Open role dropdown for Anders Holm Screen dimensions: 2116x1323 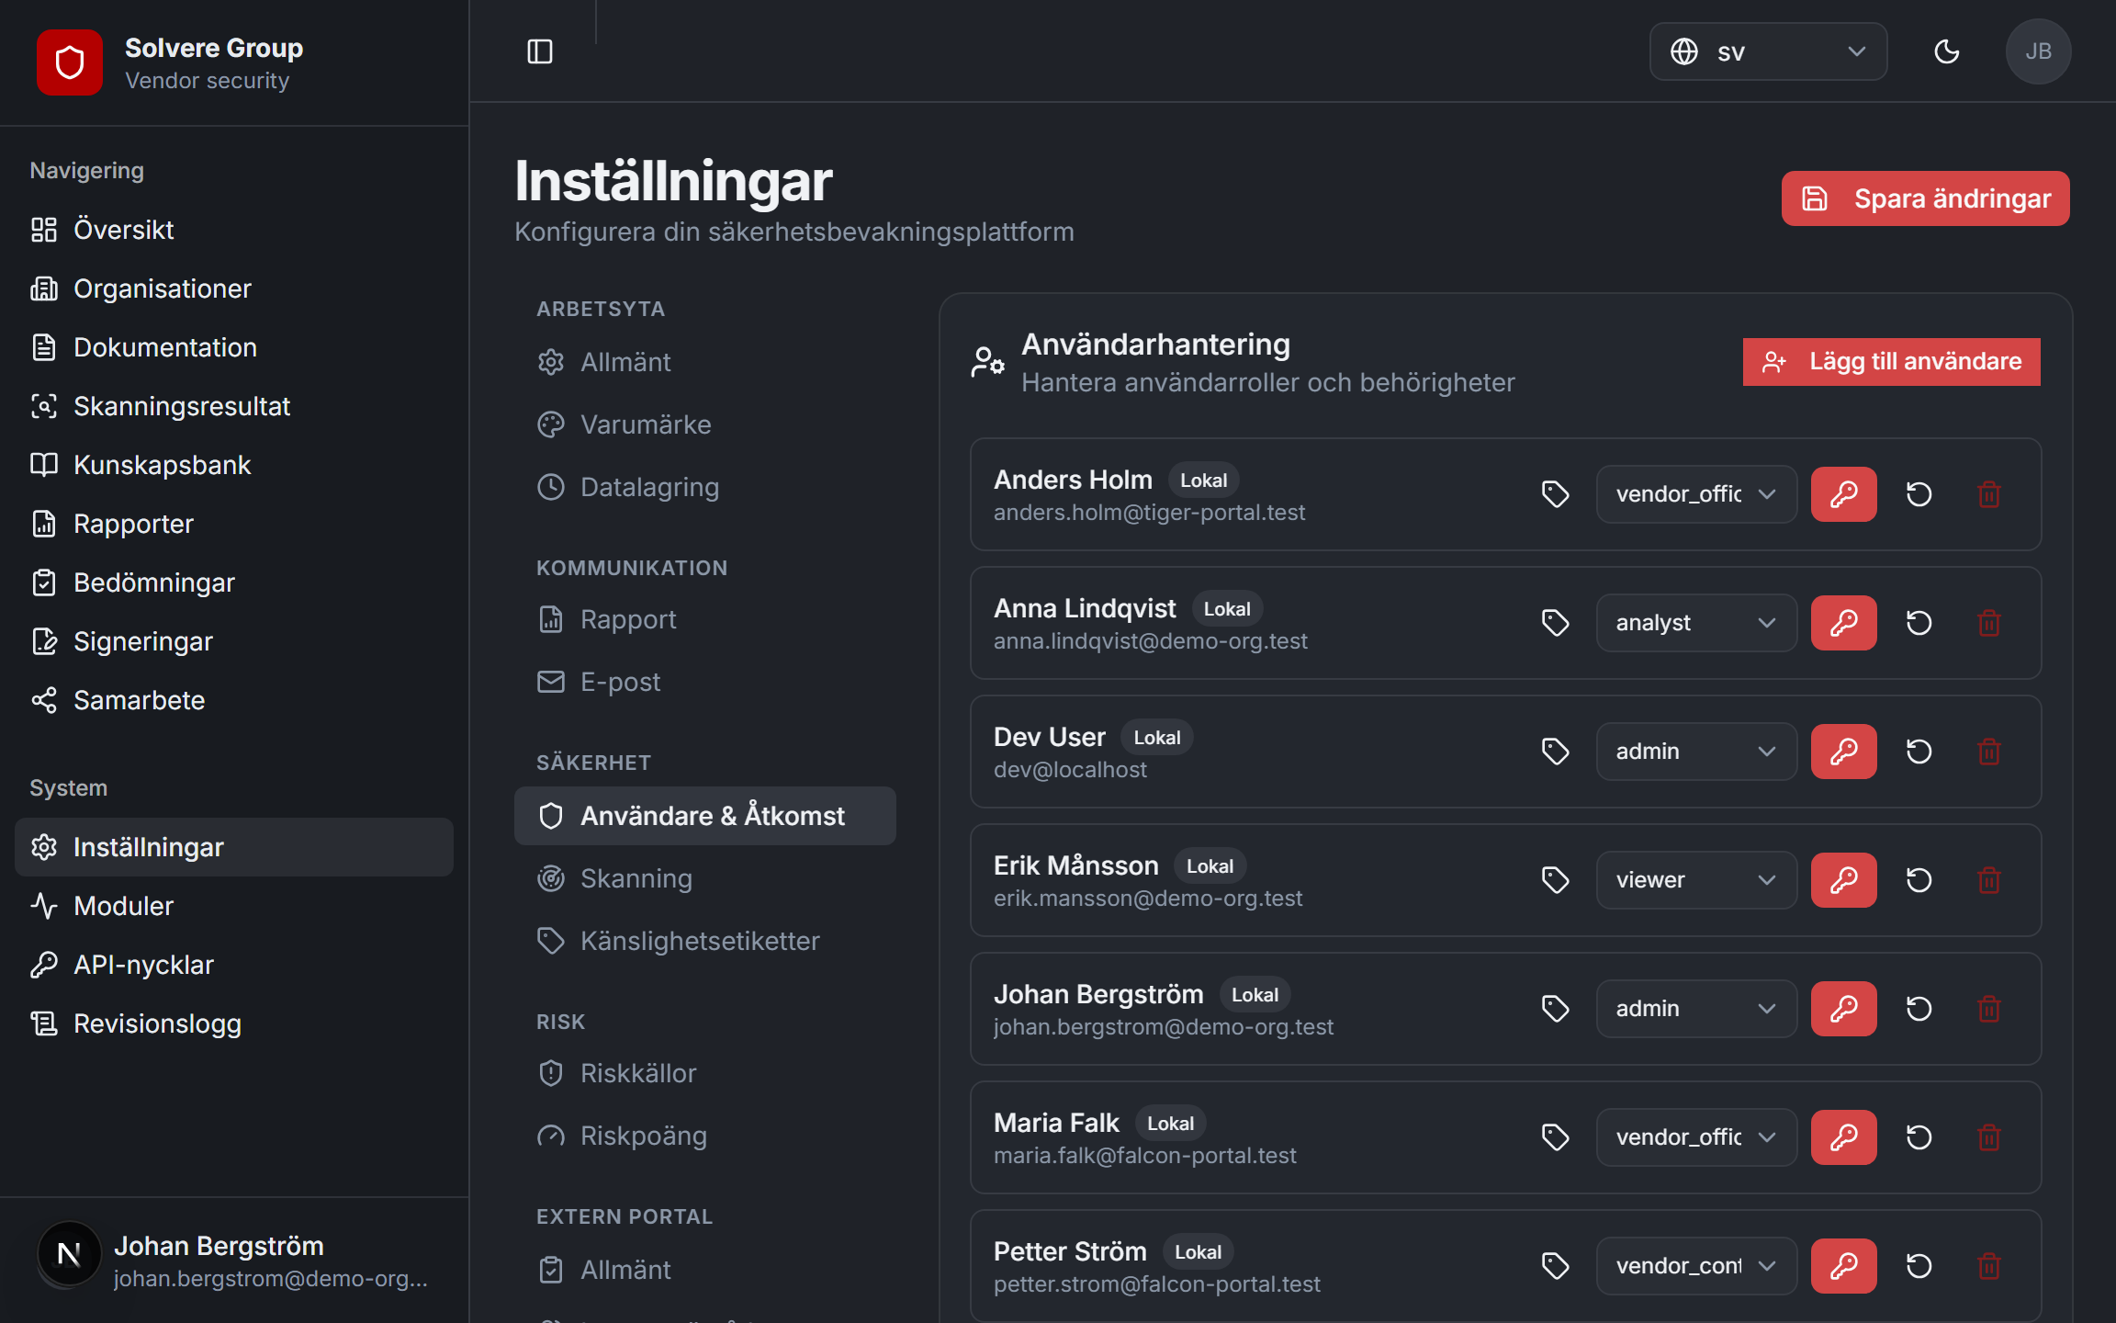[1696, 494]
